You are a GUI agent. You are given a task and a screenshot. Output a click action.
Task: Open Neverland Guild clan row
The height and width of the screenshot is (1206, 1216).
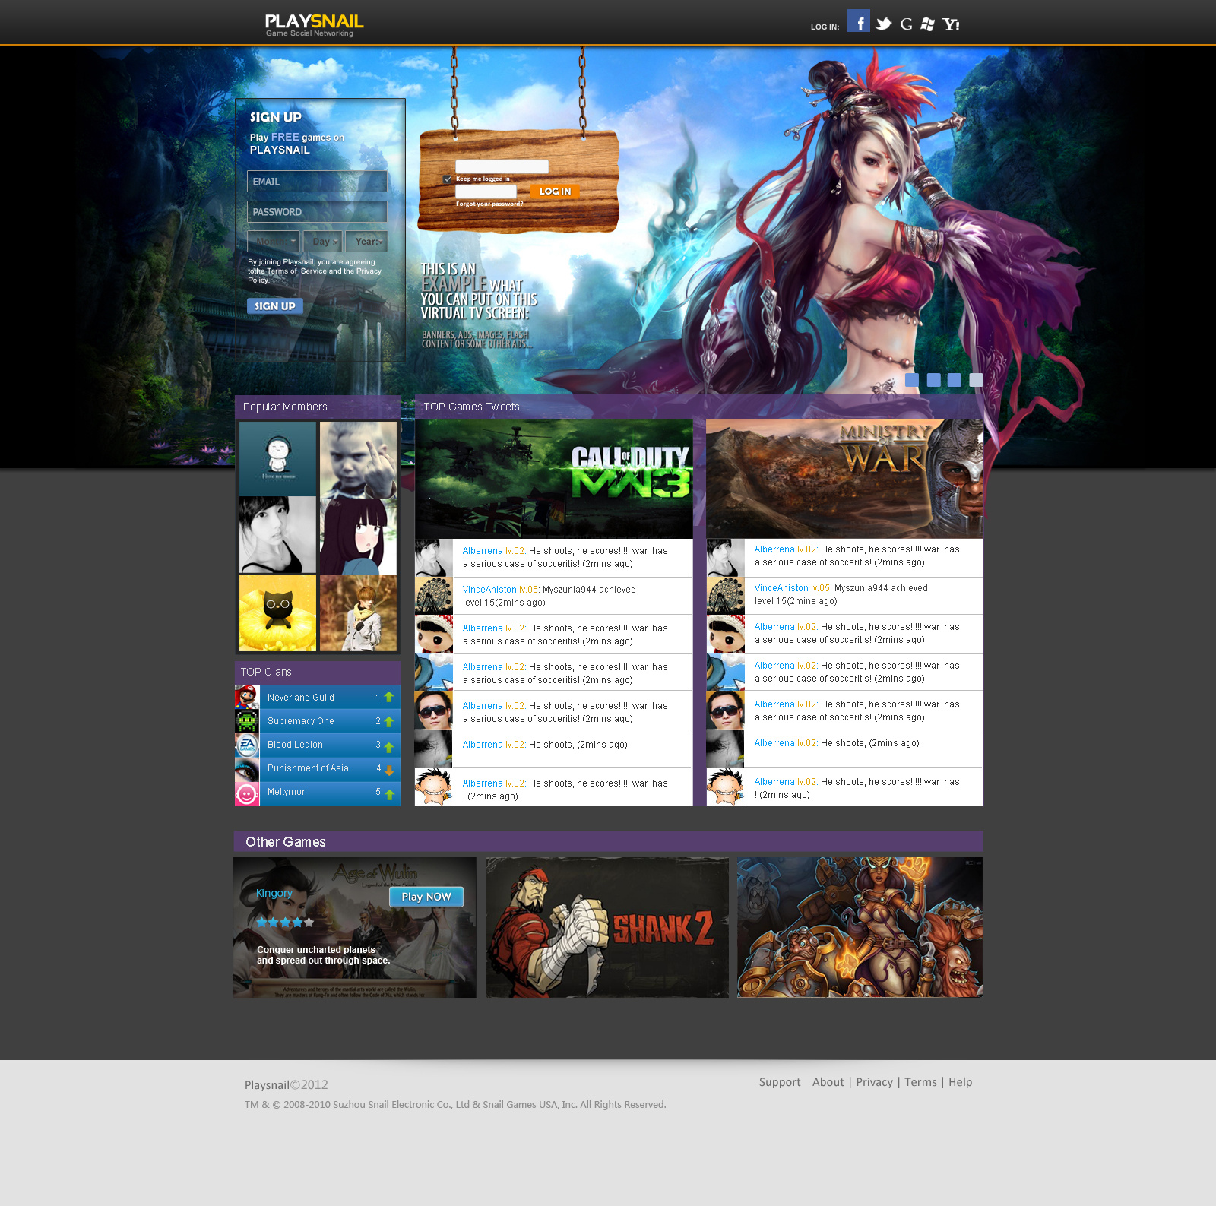318,697
